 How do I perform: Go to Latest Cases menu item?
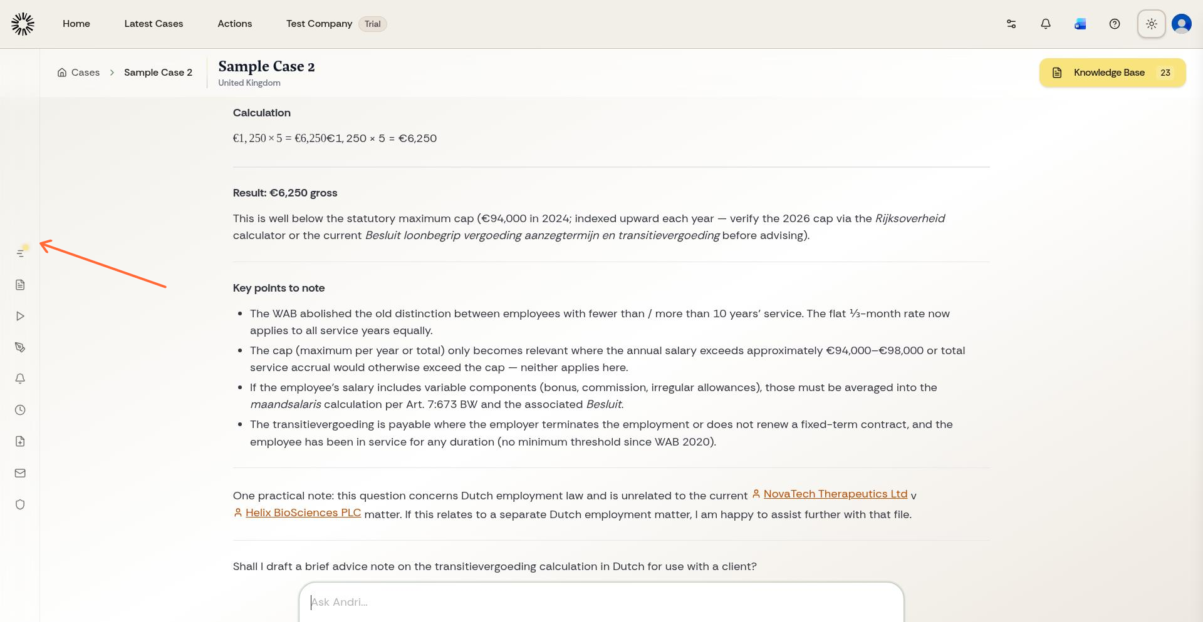[x=154, y=24]
